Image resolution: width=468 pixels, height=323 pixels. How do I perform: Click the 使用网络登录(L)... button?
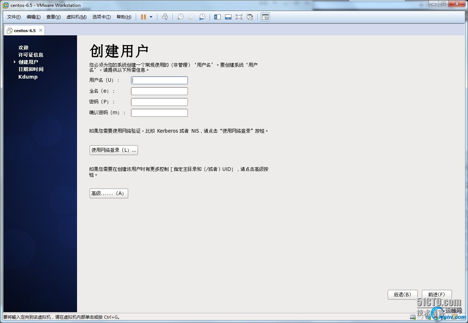click(x=114, y=150)
